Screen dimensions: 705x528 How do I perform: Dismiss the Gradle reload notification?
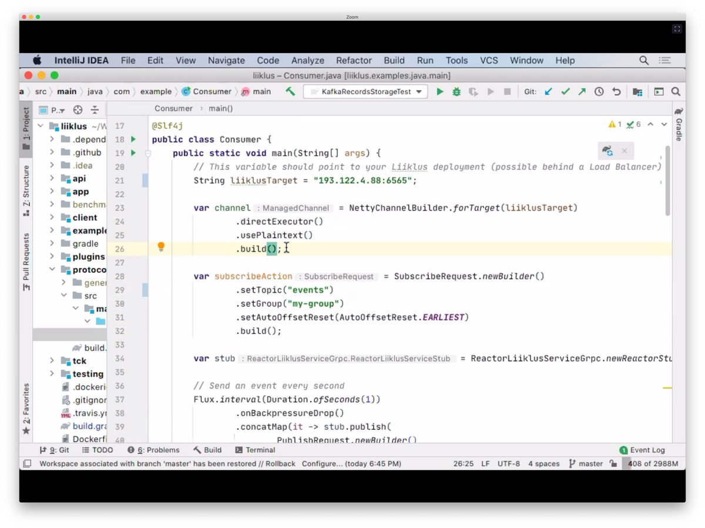pyautogui.click(x=625, y=151)
